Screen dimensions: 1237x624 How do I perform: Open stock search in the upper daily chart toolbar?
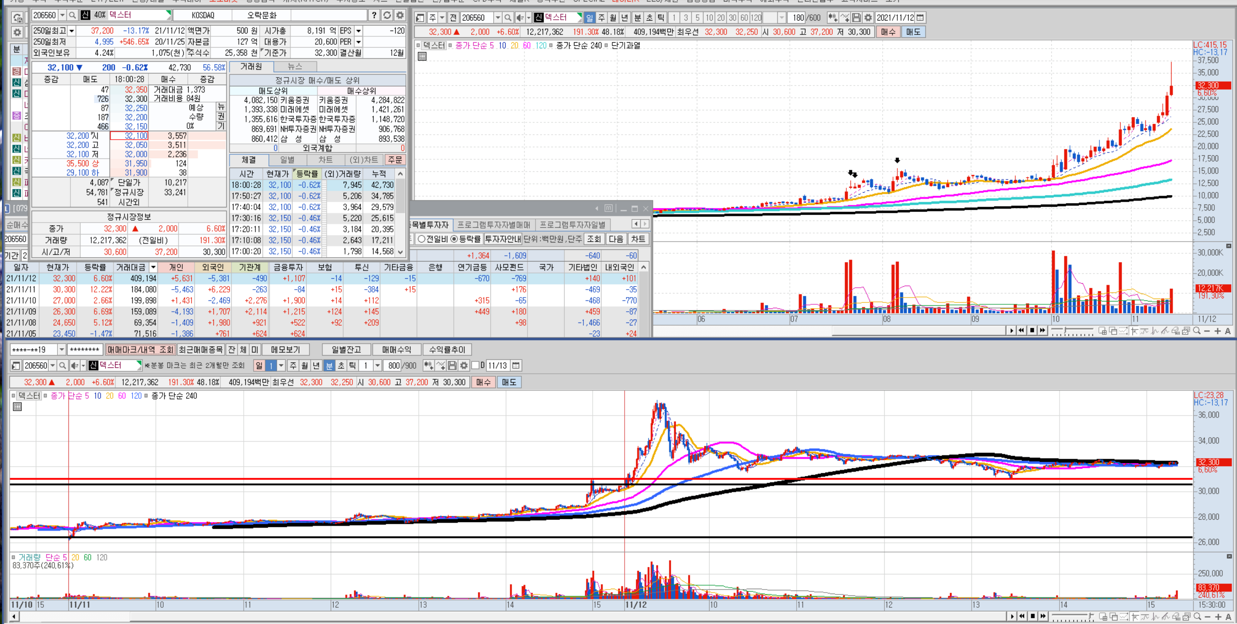pos(508,18)
